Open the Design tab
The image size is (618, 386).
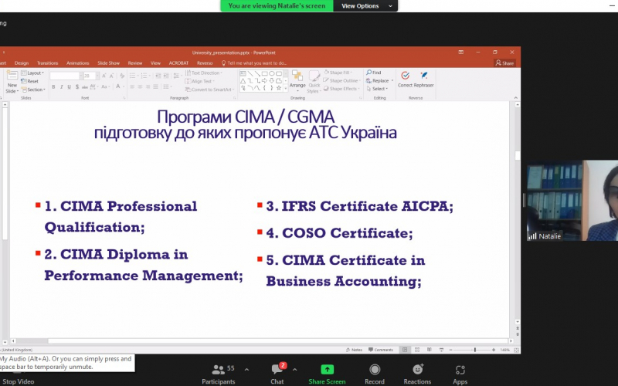tap(22, 63)
